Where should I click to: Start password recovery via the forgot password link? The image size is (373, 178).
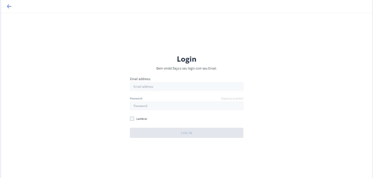coord(232,98)
